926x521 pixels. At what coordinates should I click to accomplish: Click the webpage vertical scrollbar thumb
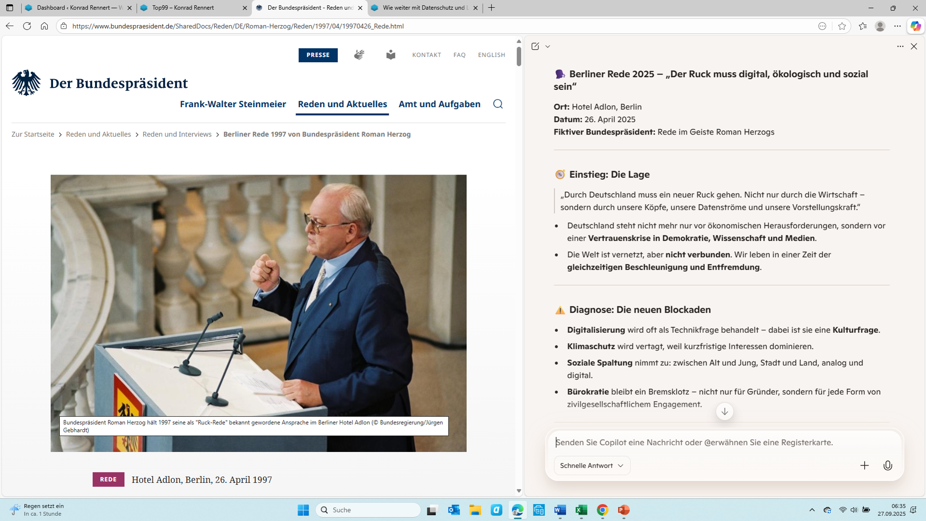[519, 56]
